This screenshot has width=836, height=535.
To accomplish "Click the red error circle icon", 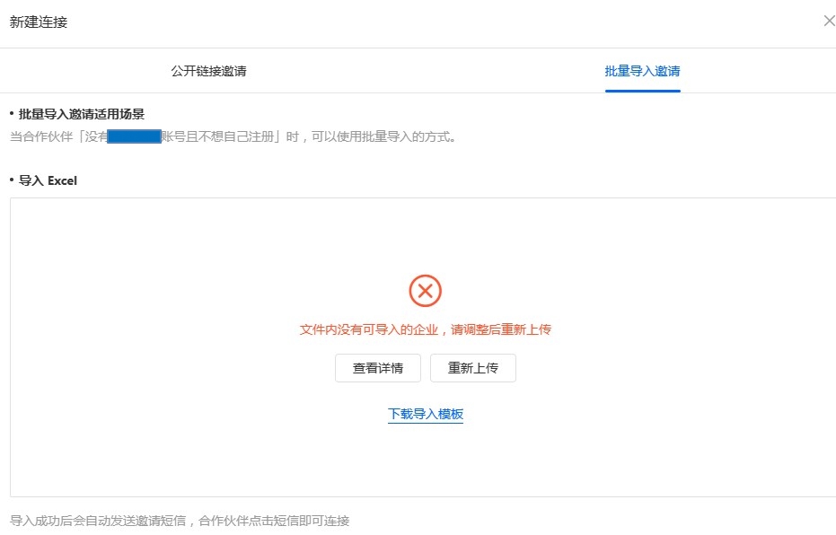I will [425, 291].
